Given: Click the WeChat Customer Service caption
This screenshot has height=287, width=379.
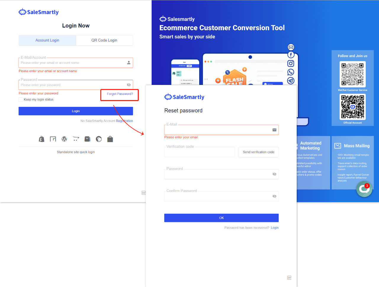Looking at the screenshot, I should (x=353, y=90).
